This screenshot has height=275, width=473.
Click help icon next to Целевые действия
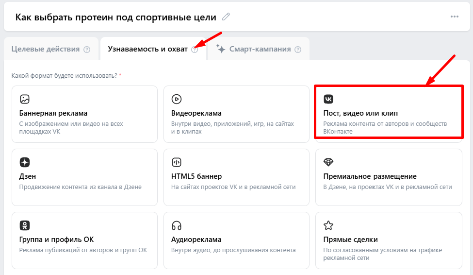pyautogui.click(x=87, y=50)
